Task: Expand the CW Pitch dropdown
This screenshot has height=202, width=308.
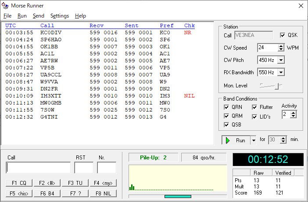Action: click(281, 60)
